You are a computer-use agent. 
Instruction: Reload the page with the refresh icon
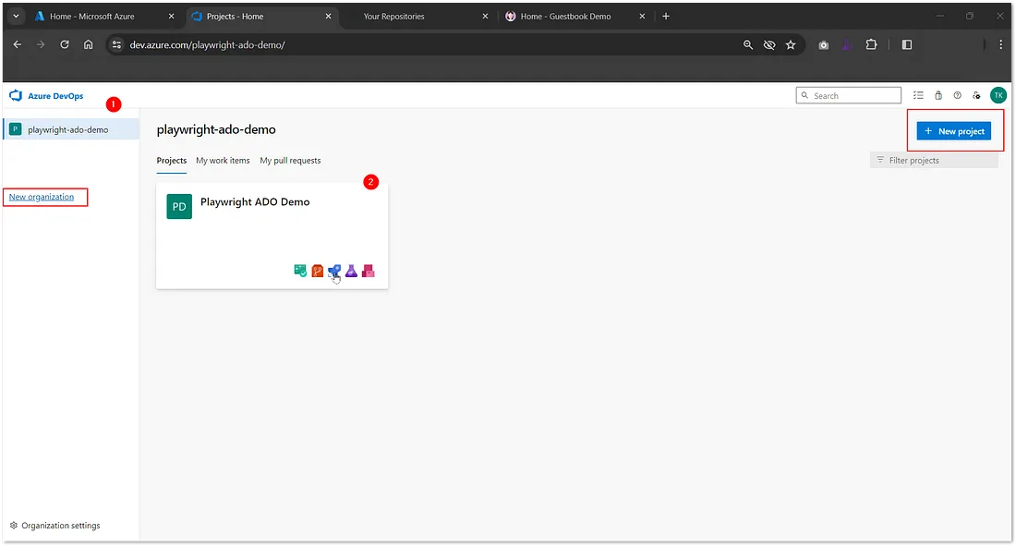pyautogui.click(x=64, y=44)
